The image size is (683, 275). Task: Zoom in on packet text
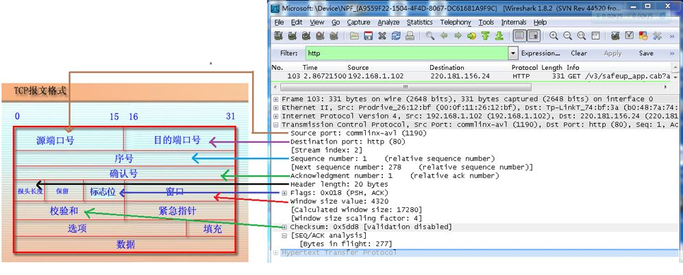(x=554, y=36)
